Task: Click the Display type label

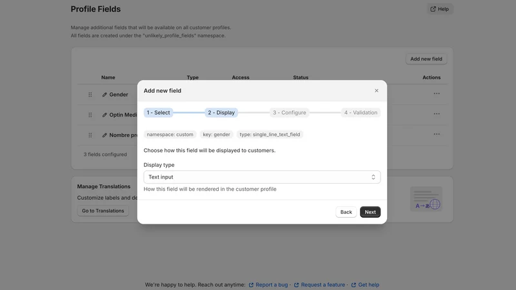Action: 159,165
